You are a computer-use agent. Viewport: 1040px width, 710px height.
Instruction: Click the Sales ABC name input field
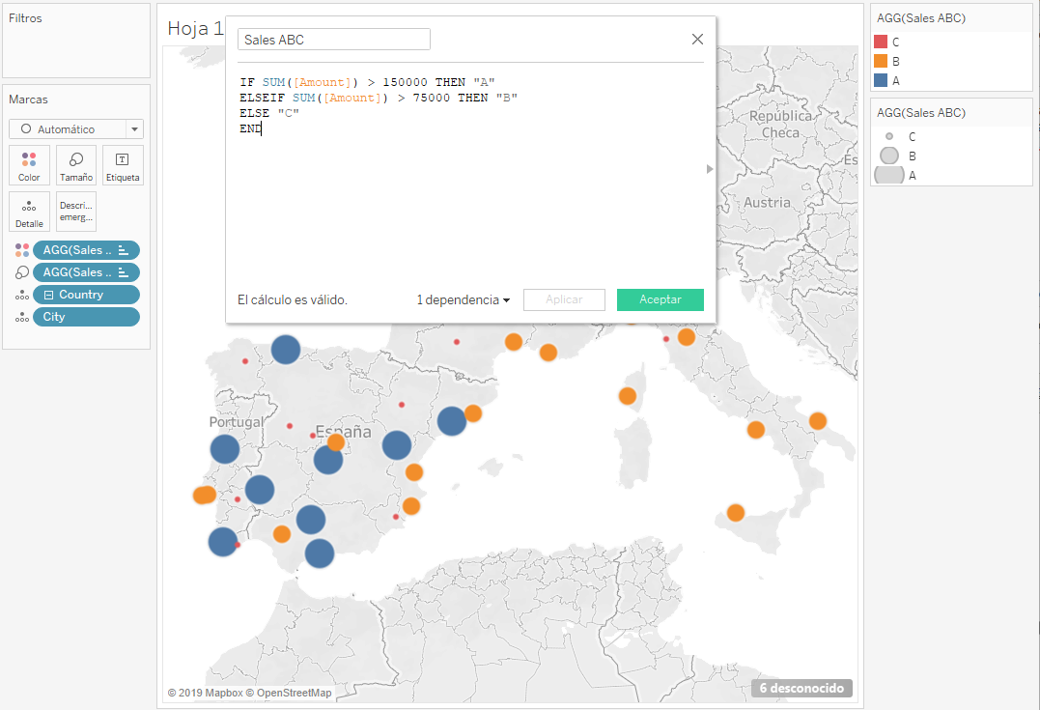333,39
